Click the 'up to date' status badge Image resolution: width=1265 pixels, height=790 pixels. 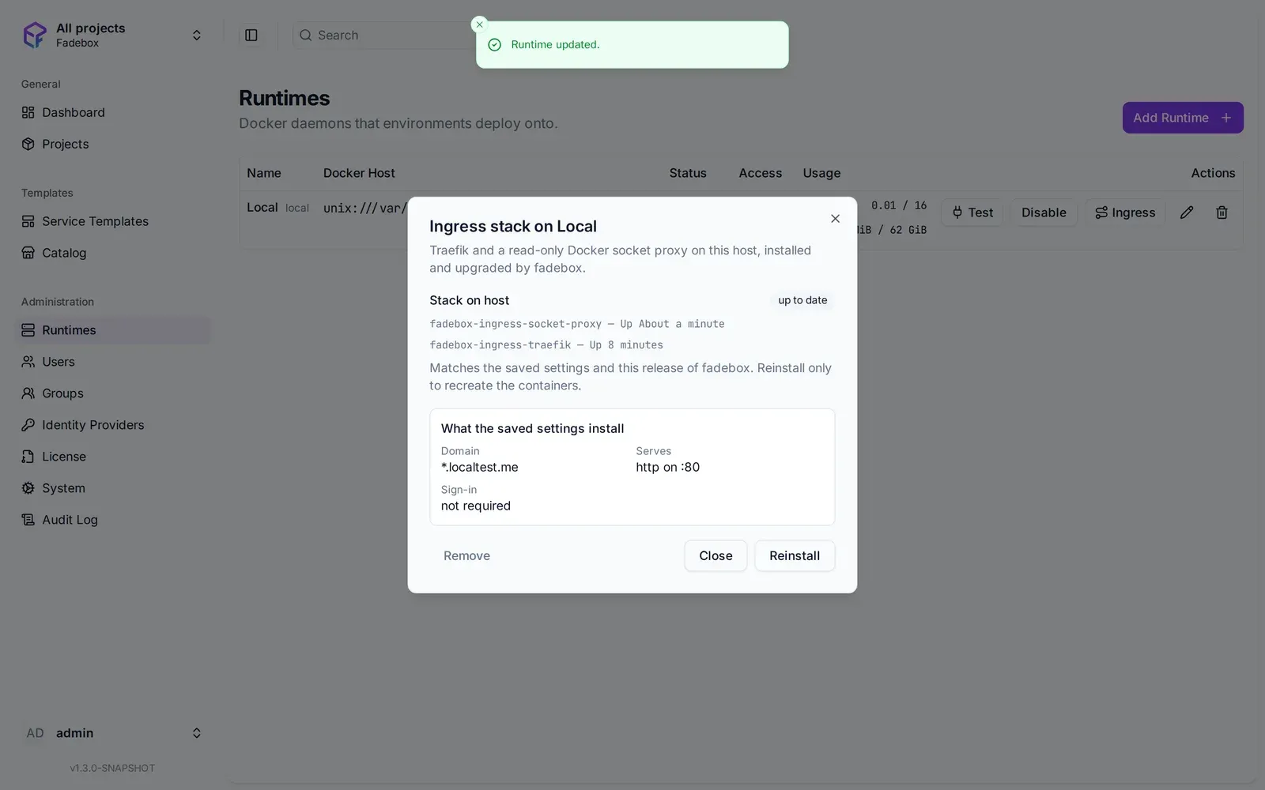(x=802, y=300)
